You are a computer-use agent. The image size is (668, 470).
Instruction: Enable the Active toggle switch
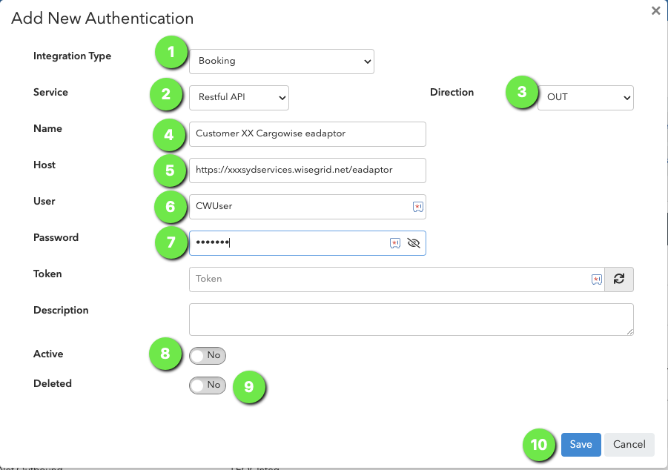(208, 355)
